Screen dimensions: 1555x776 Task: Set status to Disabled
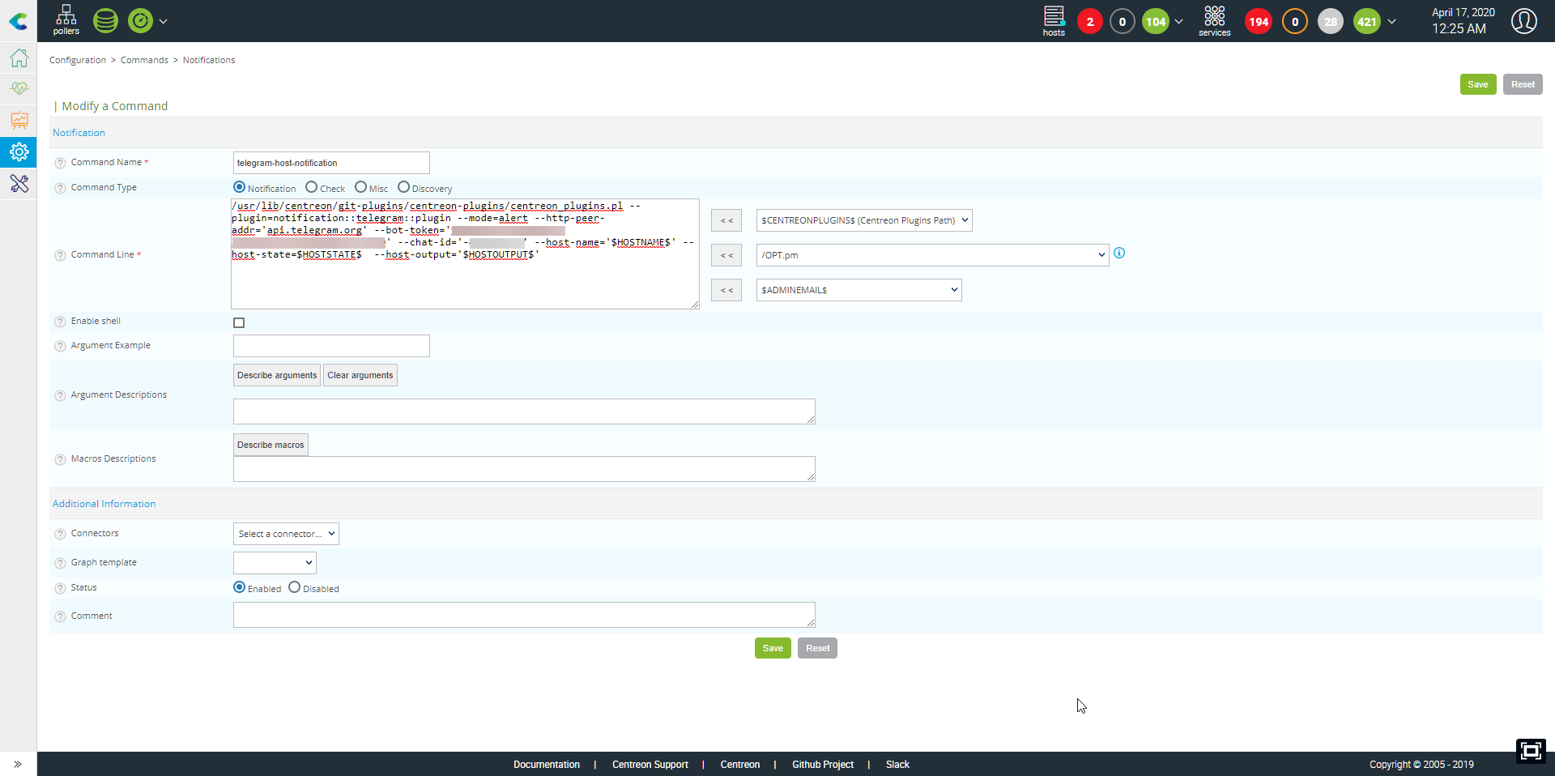pos(294,587)
